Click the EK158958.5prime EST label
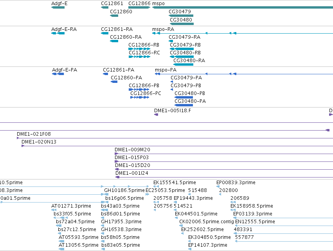The width and height of the screenshot is (333, 251). point(252,206)
